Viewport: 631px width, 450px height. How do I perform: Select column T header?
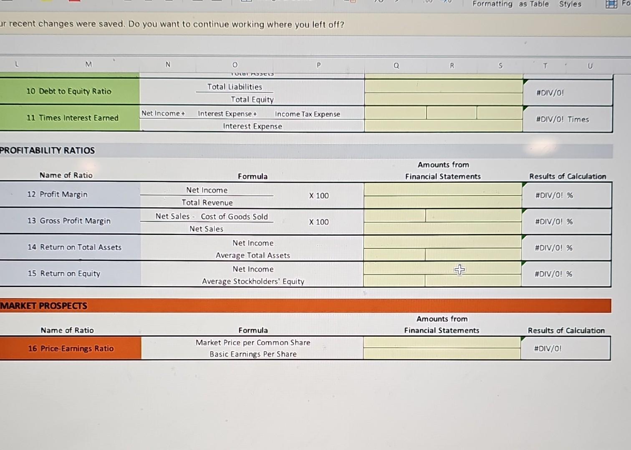coord(545,65)
